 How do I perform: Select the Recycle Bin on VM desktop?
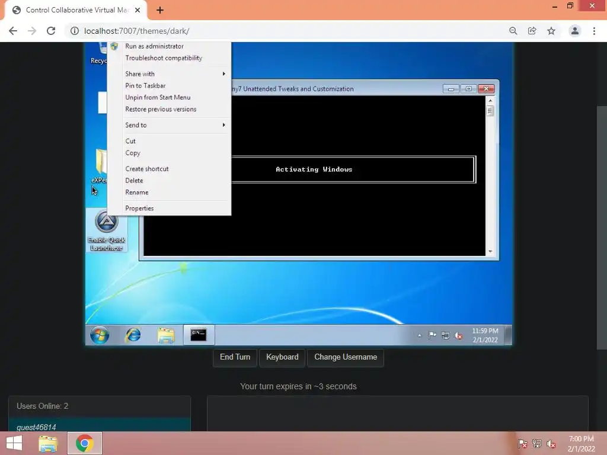coord(99,54)
